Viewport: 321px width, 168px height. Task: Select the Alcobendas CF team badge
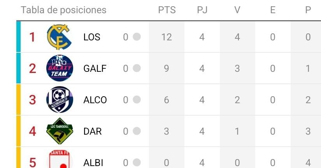(60, 100)
